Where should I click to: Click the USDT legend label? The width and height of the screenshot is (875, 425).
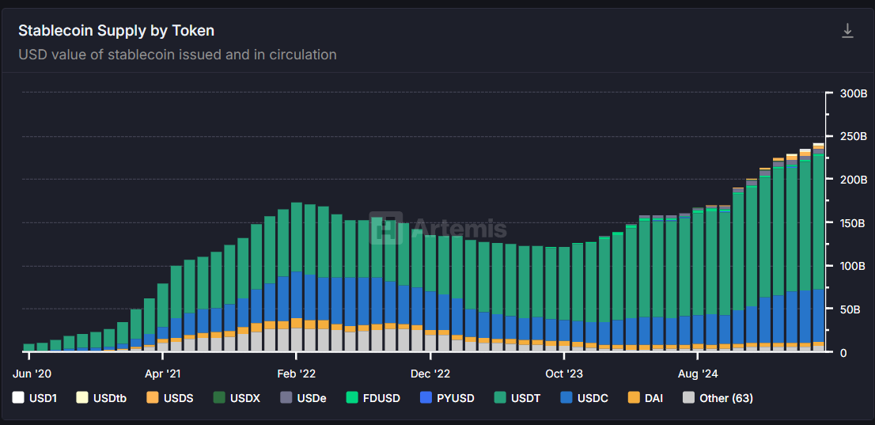coord(527,398)
